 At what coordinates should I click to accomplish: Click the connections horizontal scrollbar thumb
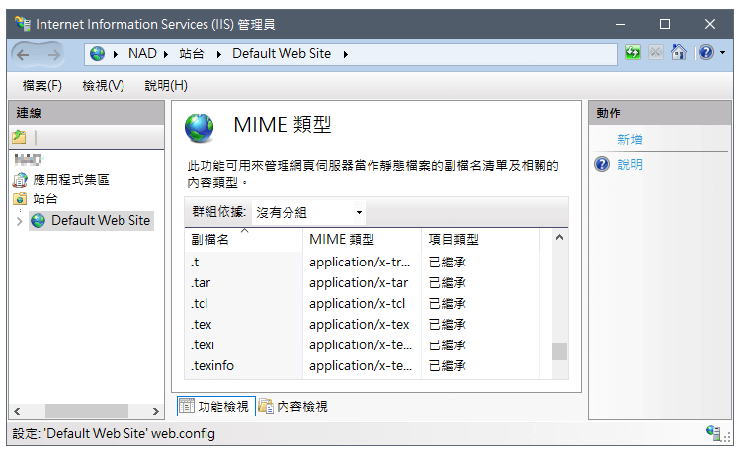pyautogui.click(x=87, y=411)
